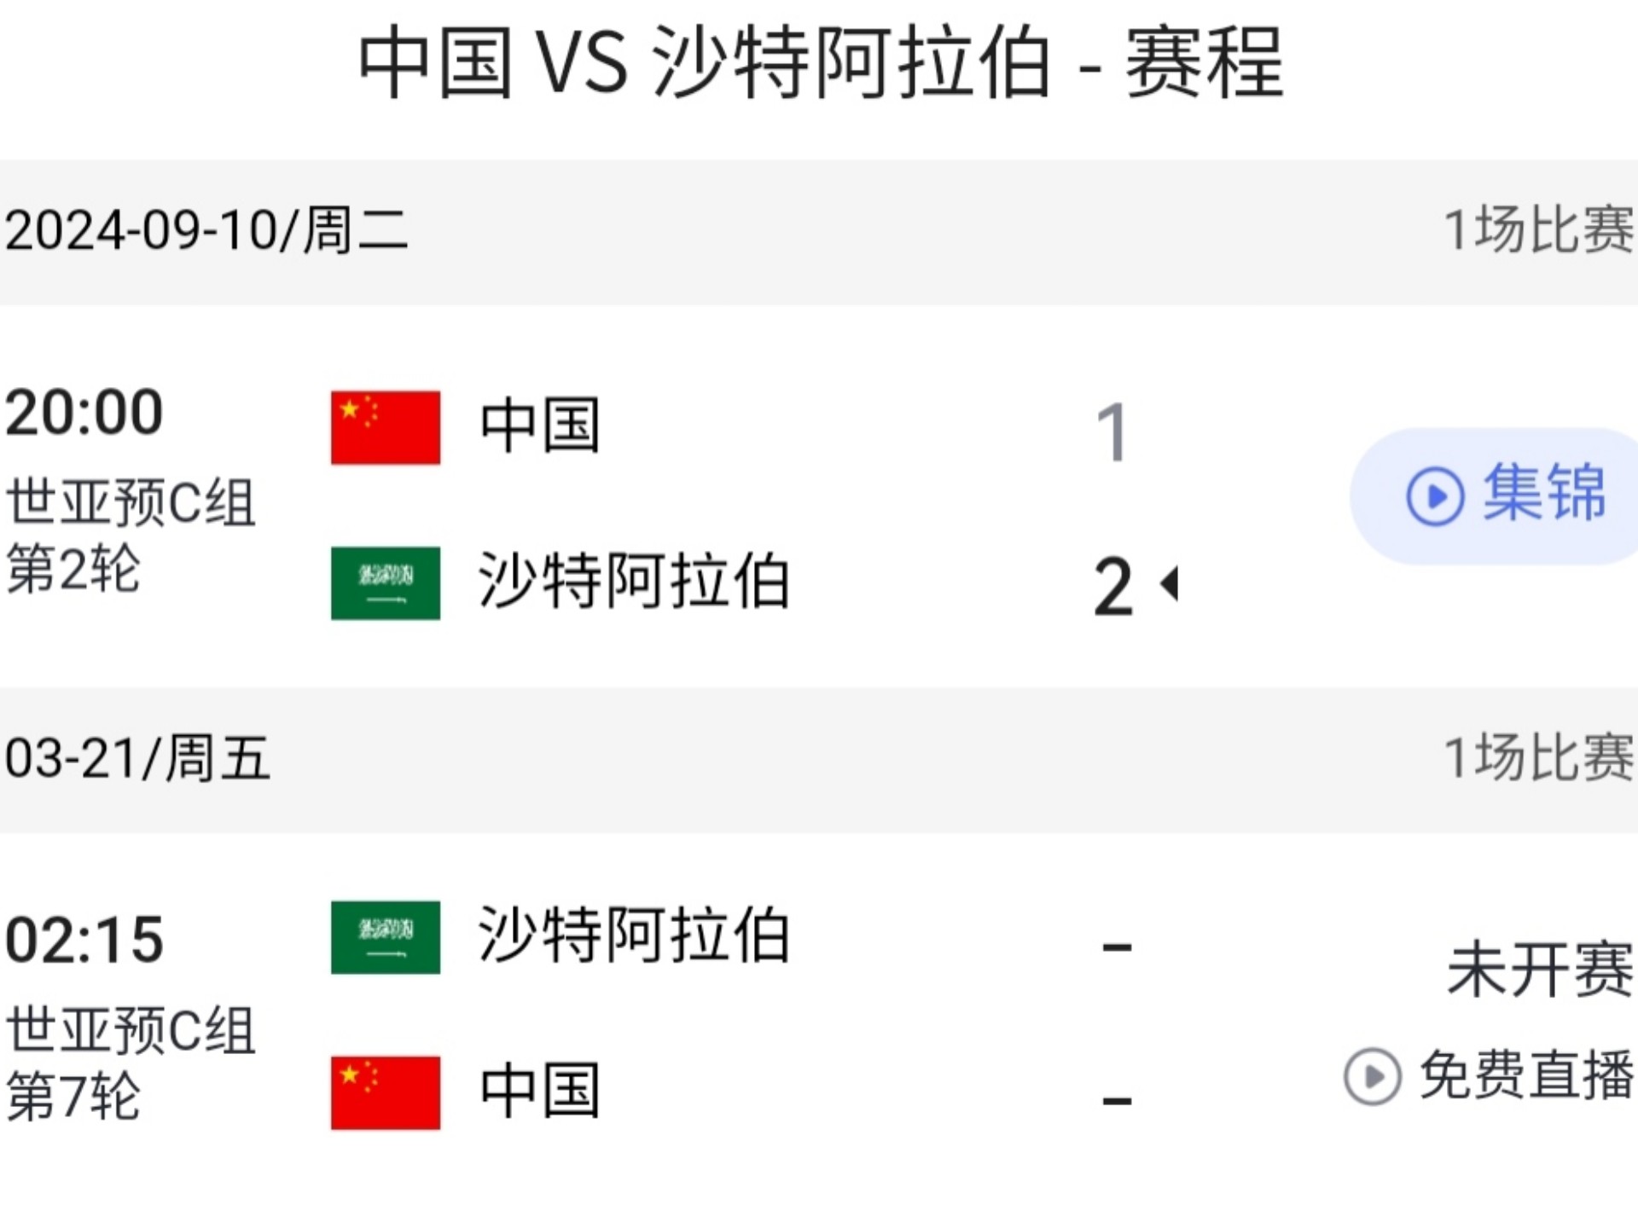The image size is (1638, 1228).
Task: Select the China flag in the first match
Action: tap(386, 427)
